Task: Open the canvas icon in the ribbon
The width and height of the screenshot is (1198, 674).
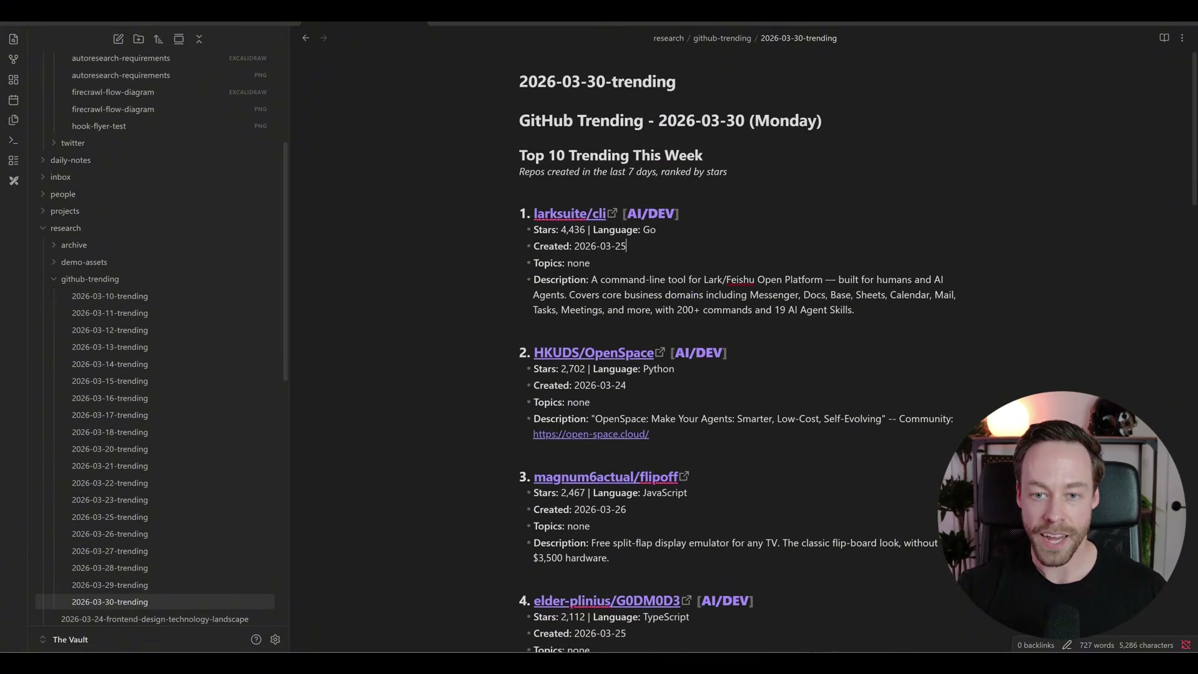Action: (x=14, y=80)
